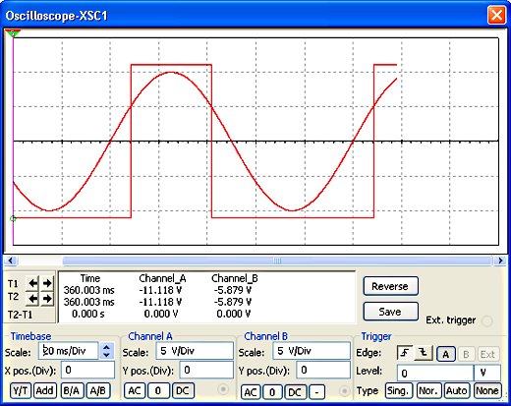Click the Trigger Level value field
The width and height of the screenshot is (511, 406).
pyautogui.click(x=435, y=374)
